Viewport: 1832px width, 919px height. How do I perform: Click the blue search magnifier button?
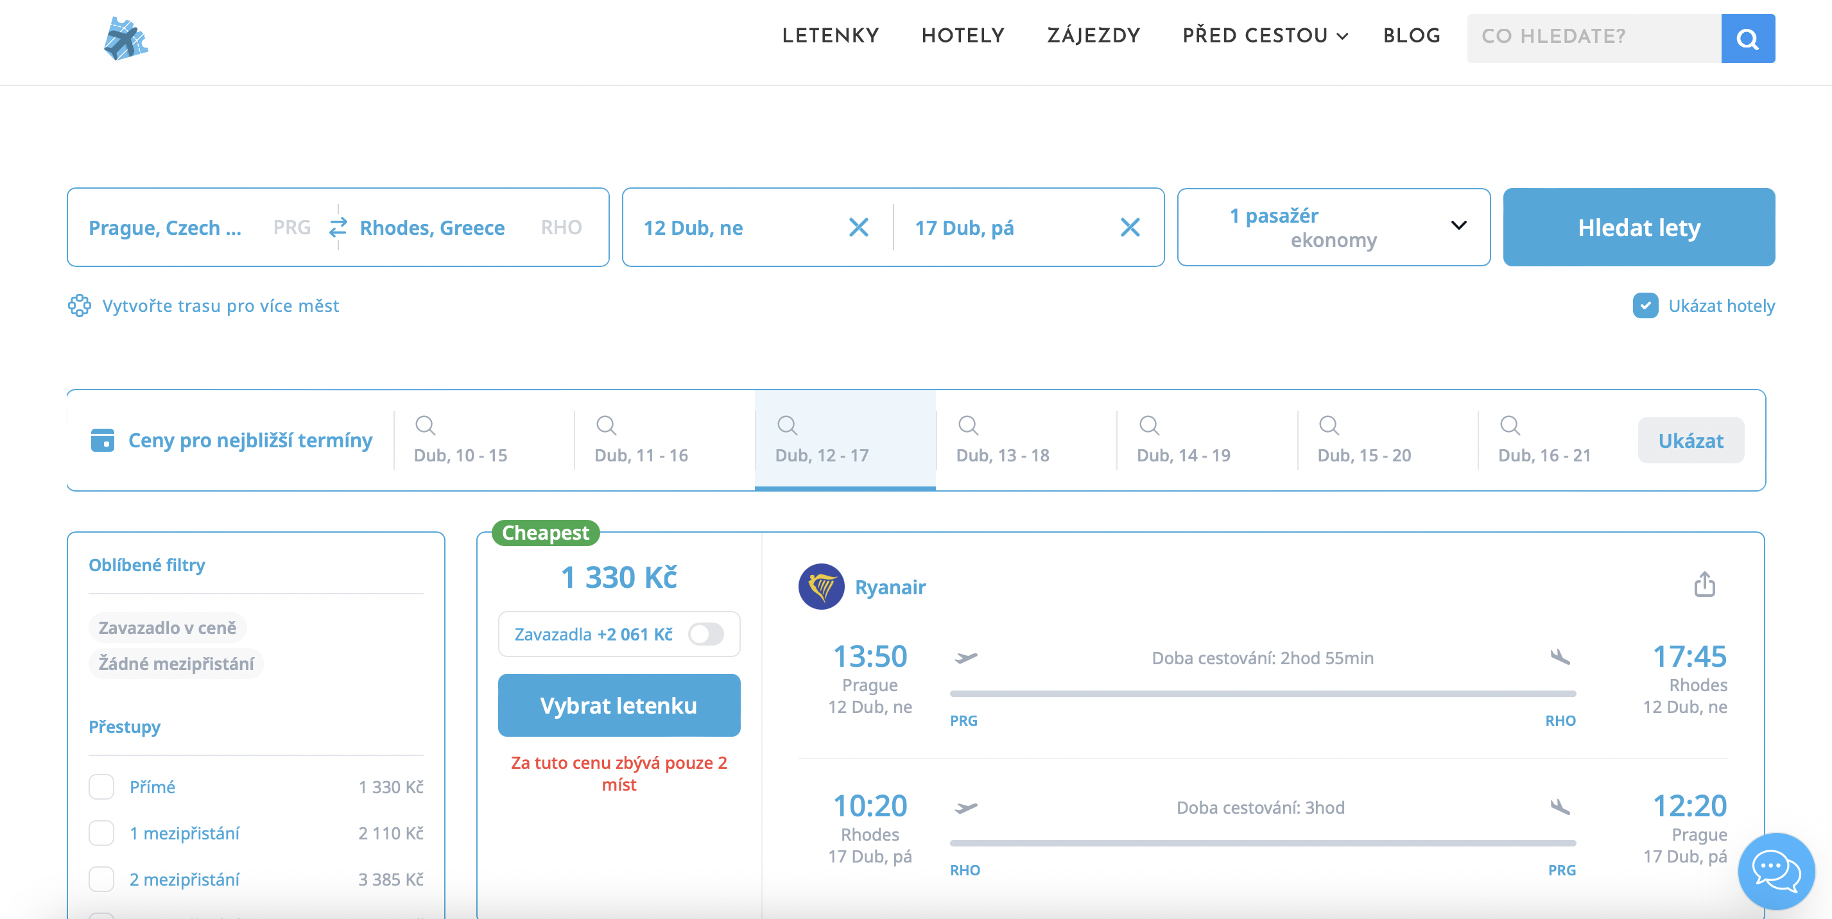[x=1747, y=39]
